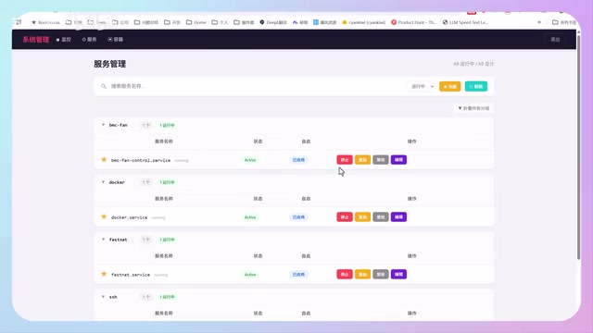Click Active status of docker.service
Screen dimensions: 593x333
coord(250,217)
